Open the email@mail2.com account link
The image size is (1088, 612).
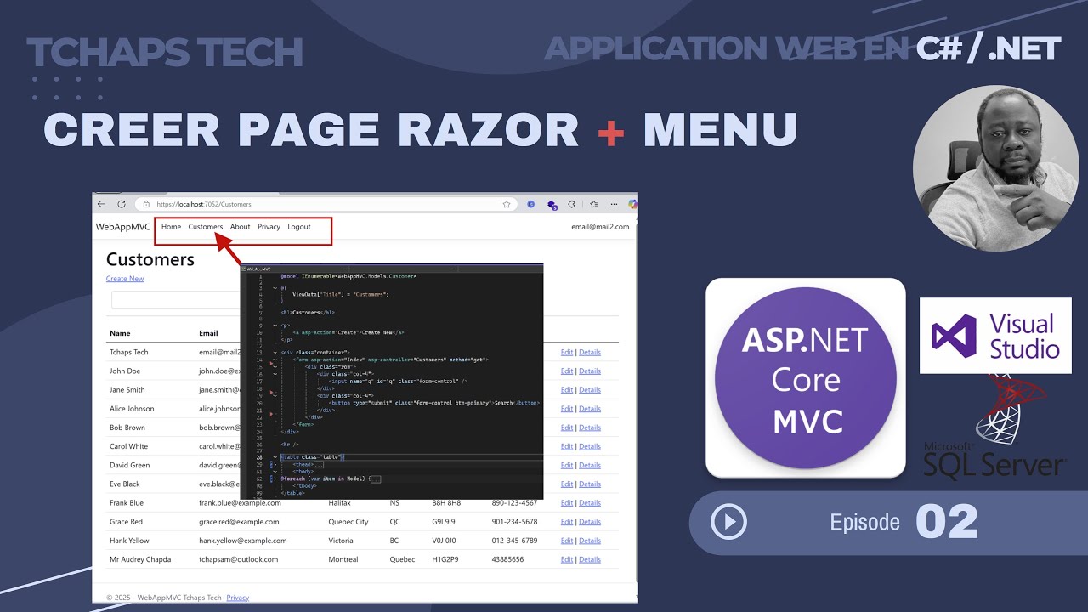pyautogui.click(x=601, y=227)
